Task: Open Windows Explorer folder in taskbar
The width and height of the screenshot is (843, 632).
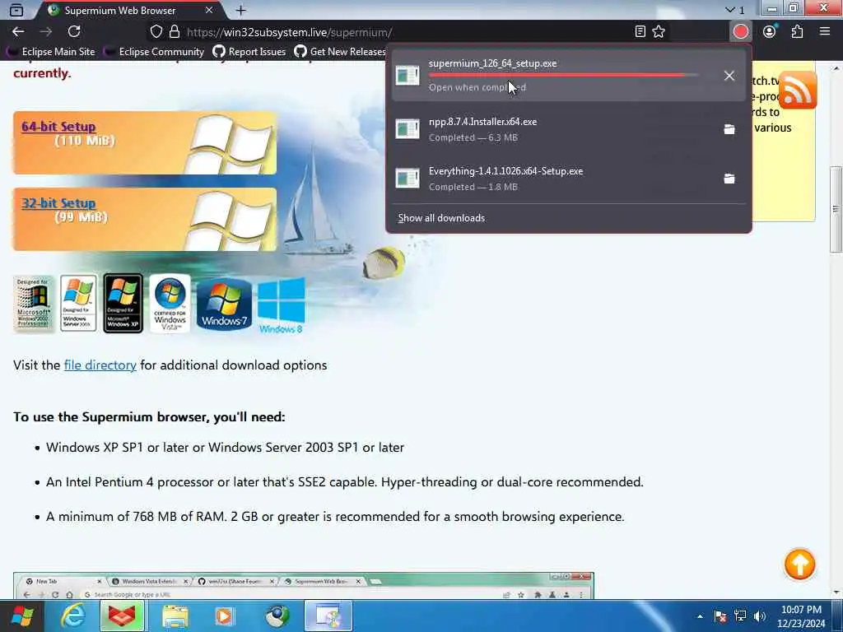Action: click(x=175, y=616)
